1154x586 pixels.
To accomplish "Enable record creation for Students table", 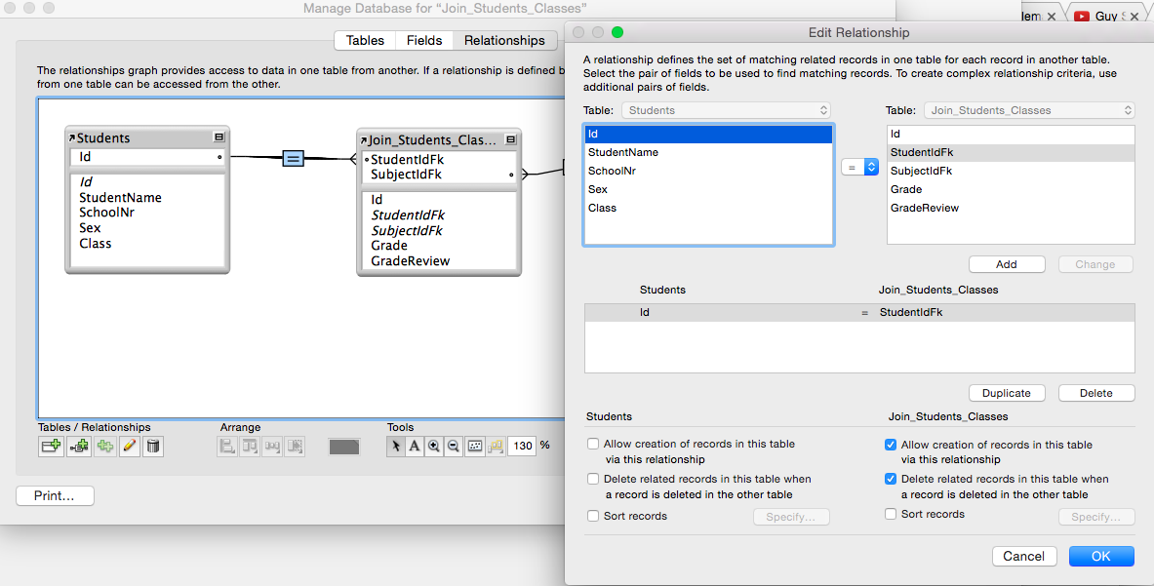I will click(x=593, y=444).
